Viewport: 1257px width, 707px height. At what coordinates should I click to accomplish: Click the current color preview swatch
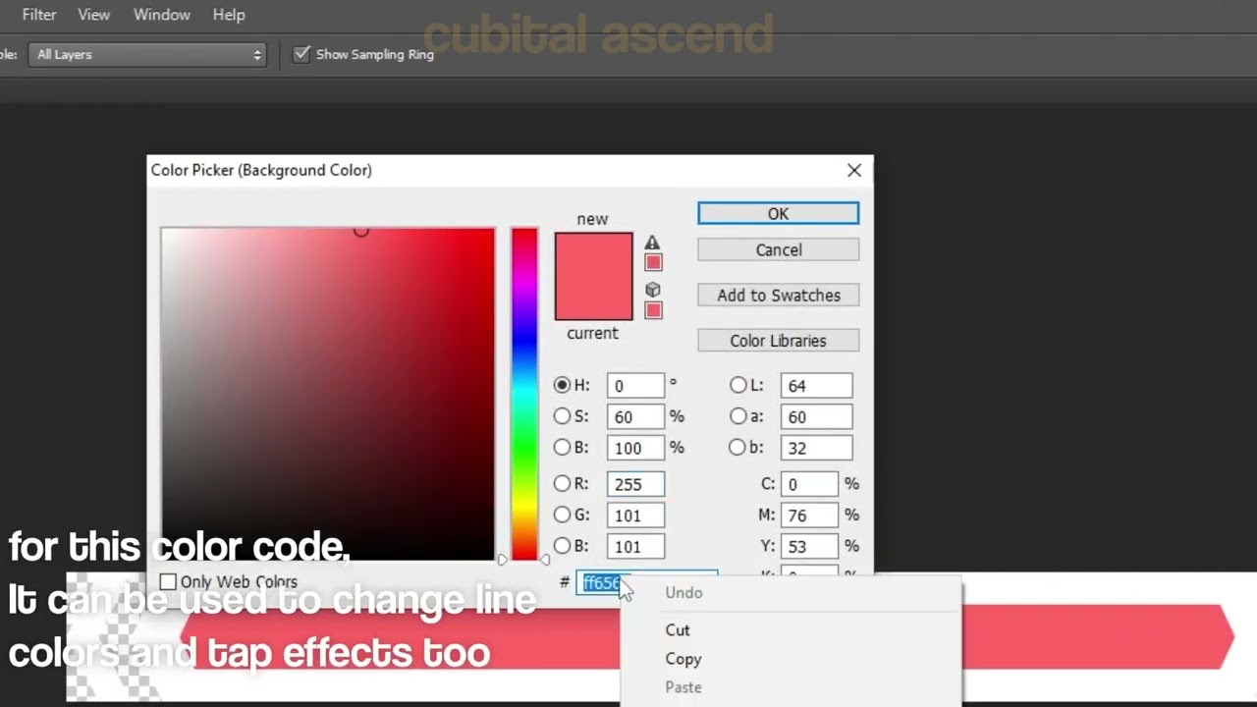pyautogui.click(x=593, y=299)
